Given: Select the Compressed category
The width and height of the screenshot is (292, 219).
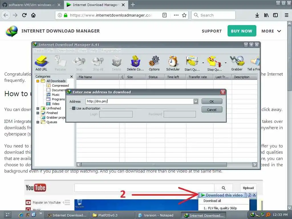Looking at the screenshot, I should 60,86.
